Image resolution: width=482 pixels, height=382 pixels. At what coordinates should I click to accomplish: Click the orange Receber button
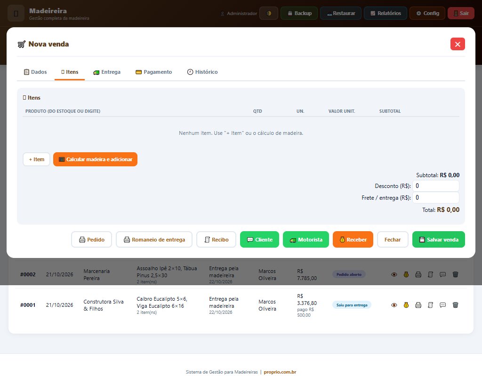pos(353,240)
